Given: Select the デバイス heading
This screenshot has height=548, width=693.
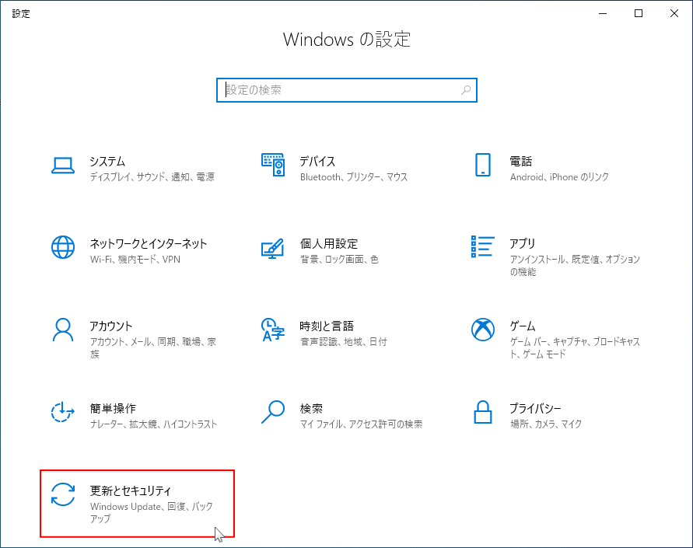Looking at the screenshot, I should (x=317, y=162).
